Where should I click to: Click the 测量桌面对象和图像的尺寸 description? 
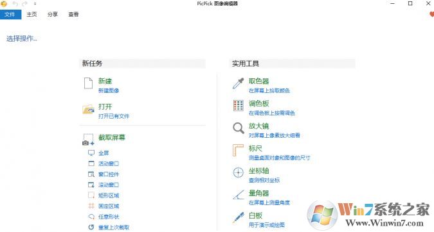[279, 158]
